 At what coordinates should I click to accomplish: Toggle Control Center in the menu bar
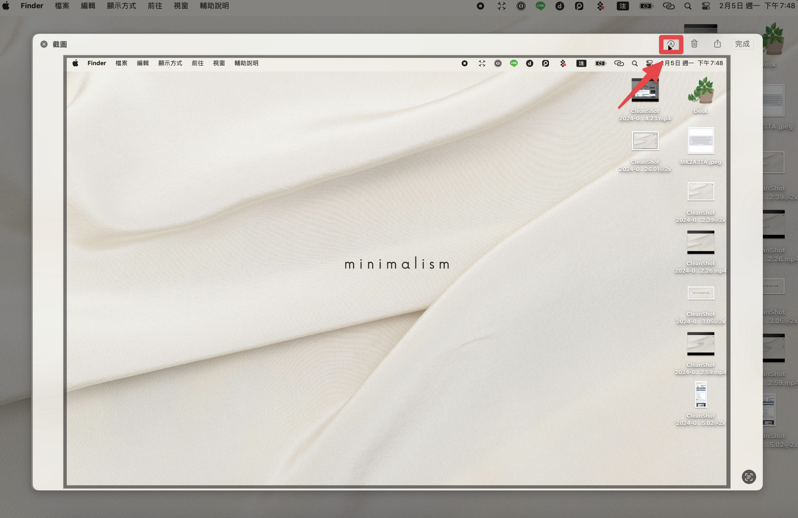[x=706, y=6]
